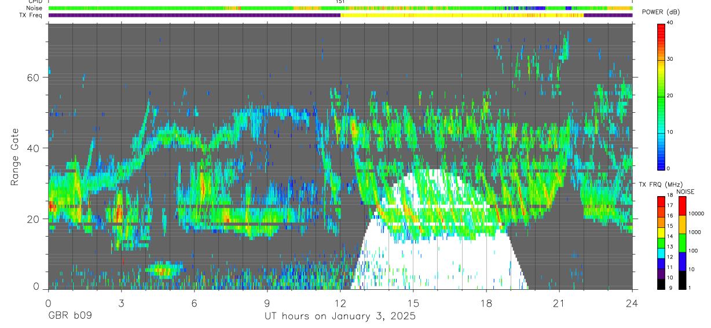The height and width of the screenshot is (328, 711).
Task: Click the green NOISE swatch between 100 and 1000
Action: [681, 242]
